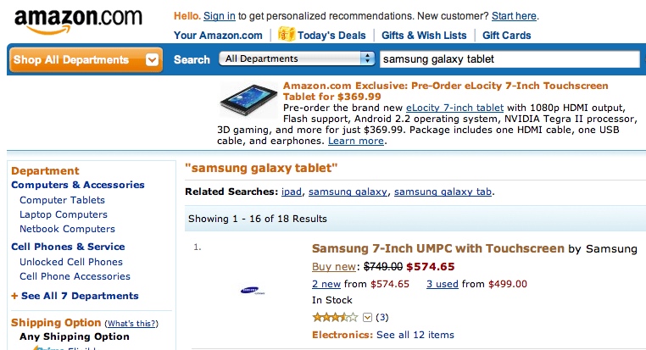This screenshot has width=646, height=350.
Task: Click in the search text field
Action: (x=508, y=59)
